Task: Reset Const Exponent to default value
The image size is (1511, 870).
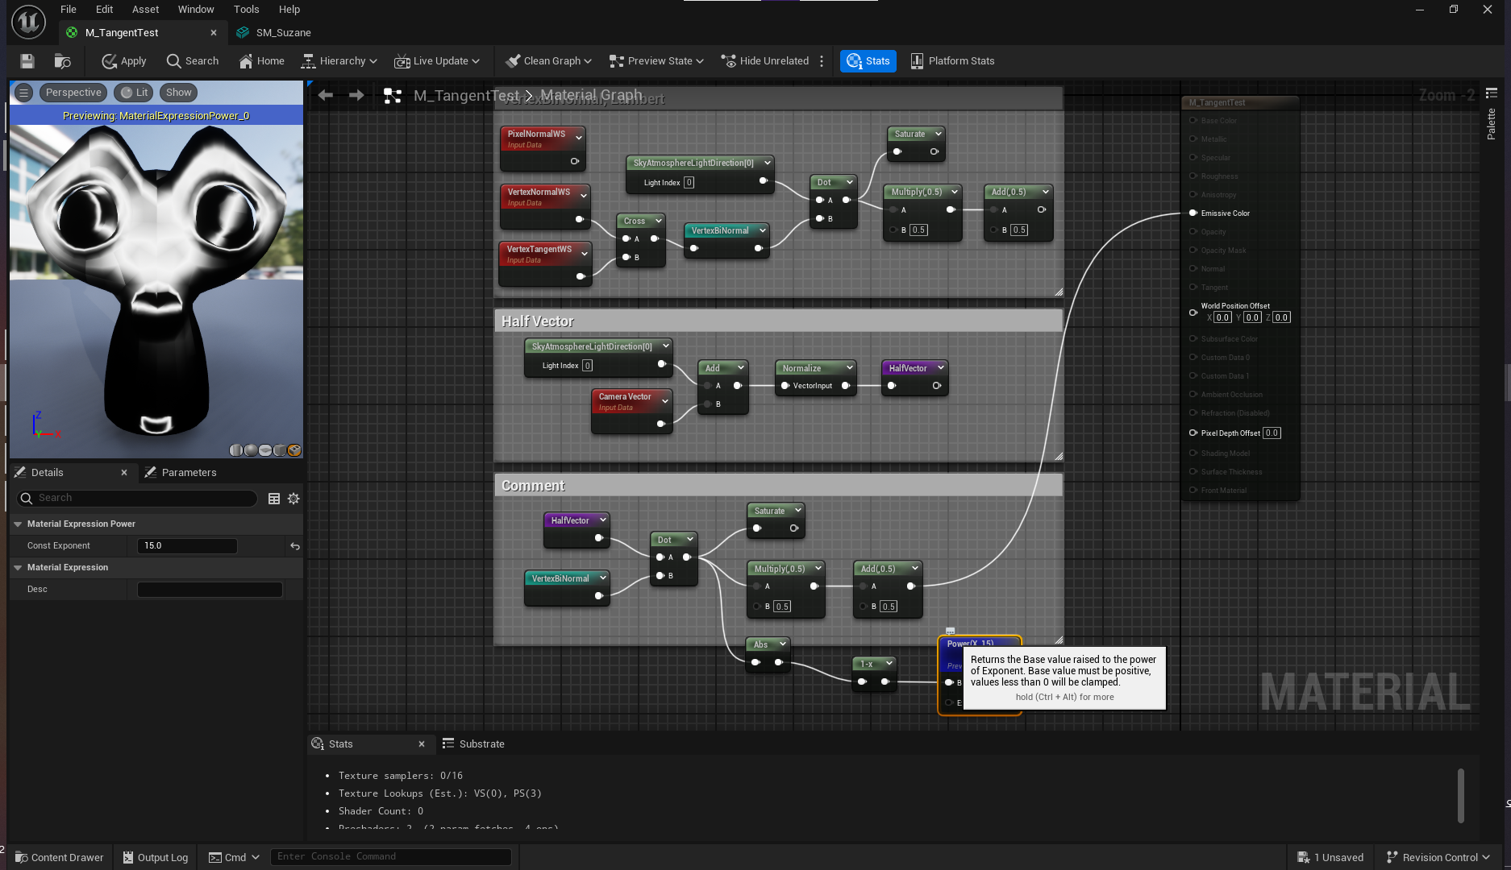Action: click(x=295, y=546)
